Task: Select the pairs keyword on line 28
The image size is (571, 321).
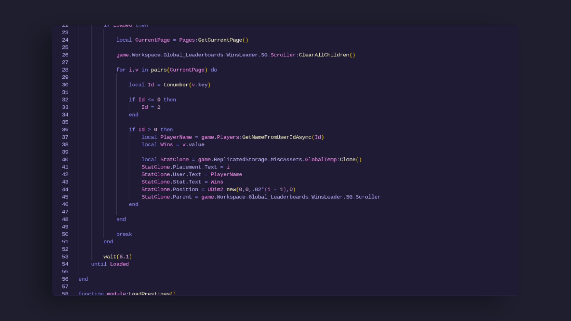Action: pos(159,70)
